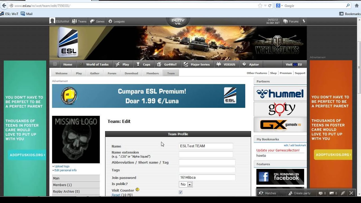
Task: Open the ESLRoWot user profile
Action: [59, 21]
